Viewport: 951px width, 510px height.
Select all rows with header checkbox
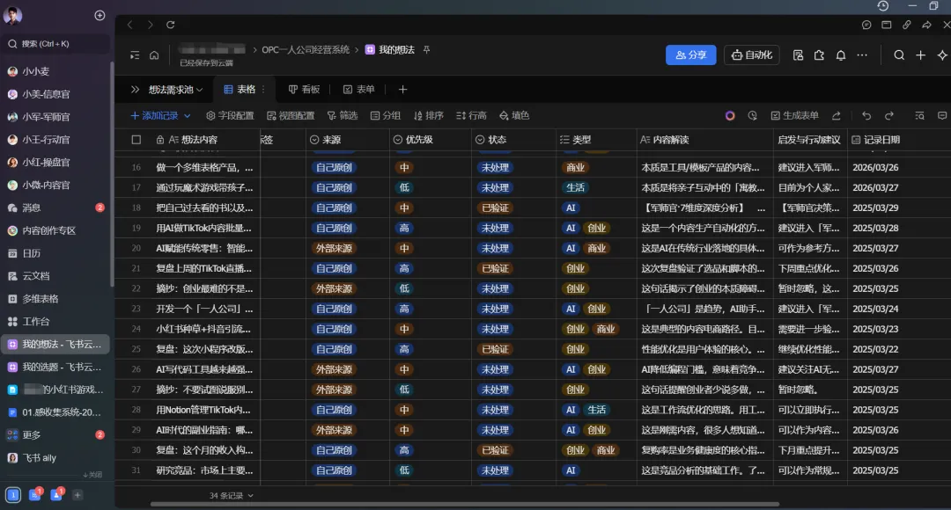[136, 140]
